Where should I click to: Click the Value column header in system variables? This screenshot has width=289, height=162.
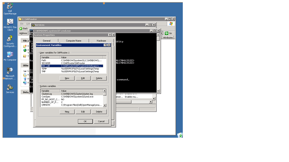coord(82,91)
